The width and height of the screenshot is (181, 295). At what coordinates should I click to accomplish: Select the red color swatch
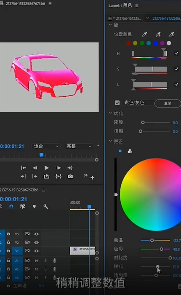(x=128, y=43)
